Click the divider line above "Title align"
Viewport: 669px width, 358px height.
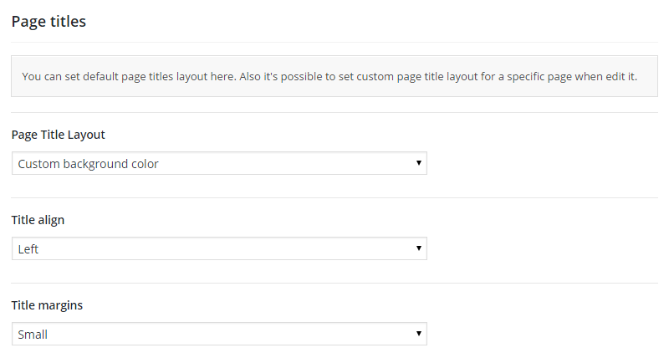coord(334,197)
